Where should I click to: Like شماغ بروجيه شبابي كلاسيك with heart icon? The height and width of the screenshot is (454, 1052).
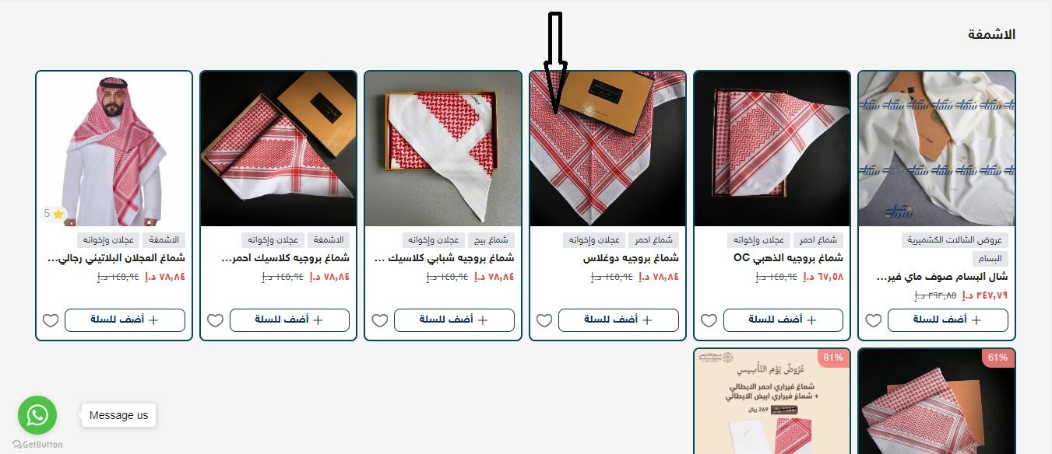click(x=380, y=320)
